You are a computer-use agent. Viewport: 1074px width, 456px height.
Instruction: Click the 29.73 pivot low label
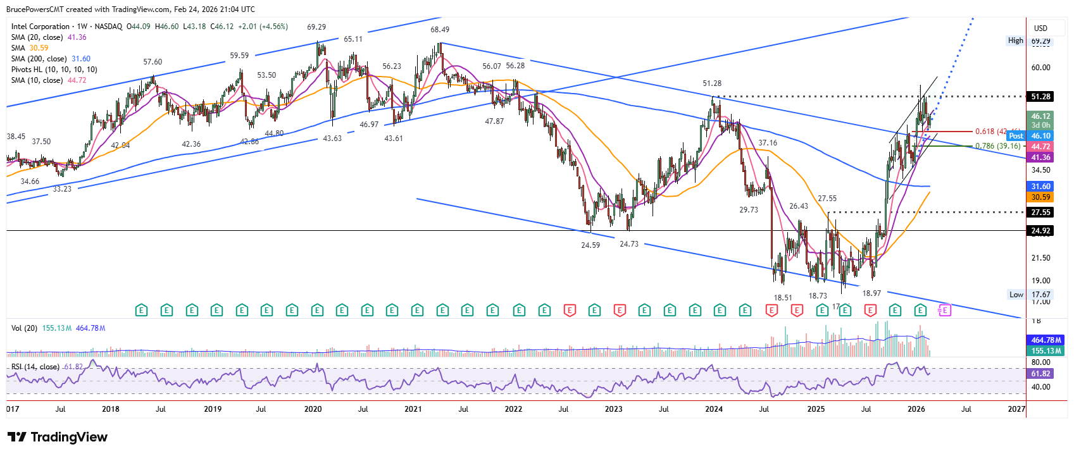click(749, 210)
